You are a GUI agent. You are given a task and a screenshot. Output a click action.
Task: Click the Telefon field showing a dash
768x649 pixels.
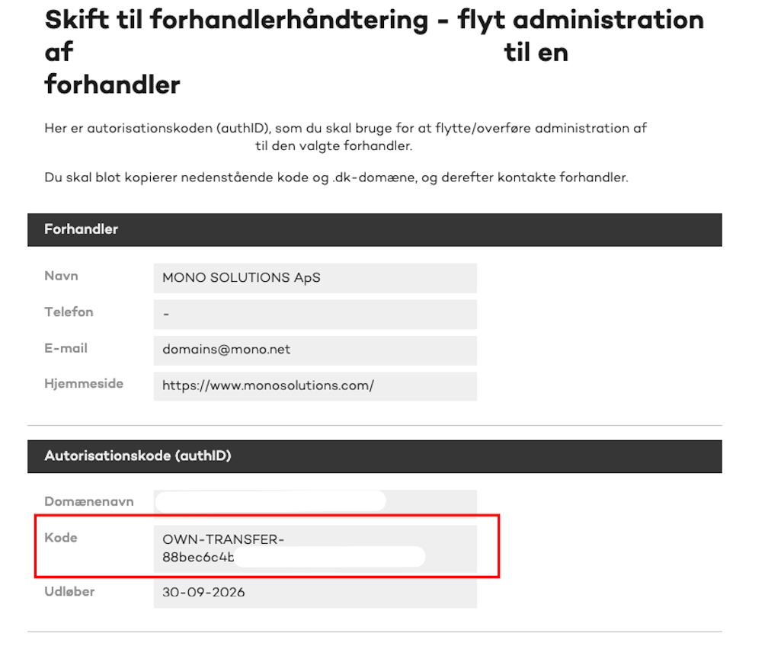[315, 314]
